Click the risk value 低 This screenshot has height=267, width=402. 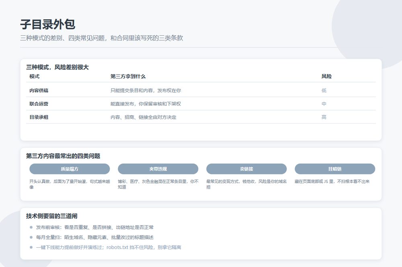[324, 91]
